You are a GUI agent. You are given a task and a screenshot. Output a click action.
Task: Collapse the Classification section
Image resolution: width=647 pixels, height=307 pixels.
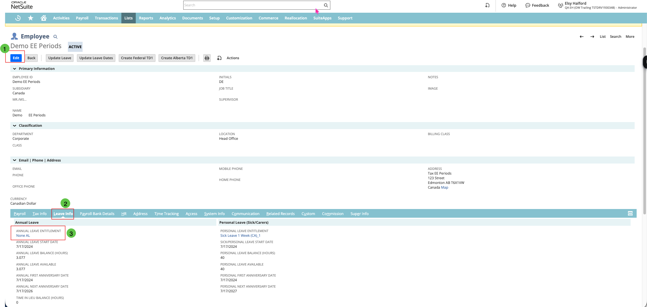click(14, 126)
